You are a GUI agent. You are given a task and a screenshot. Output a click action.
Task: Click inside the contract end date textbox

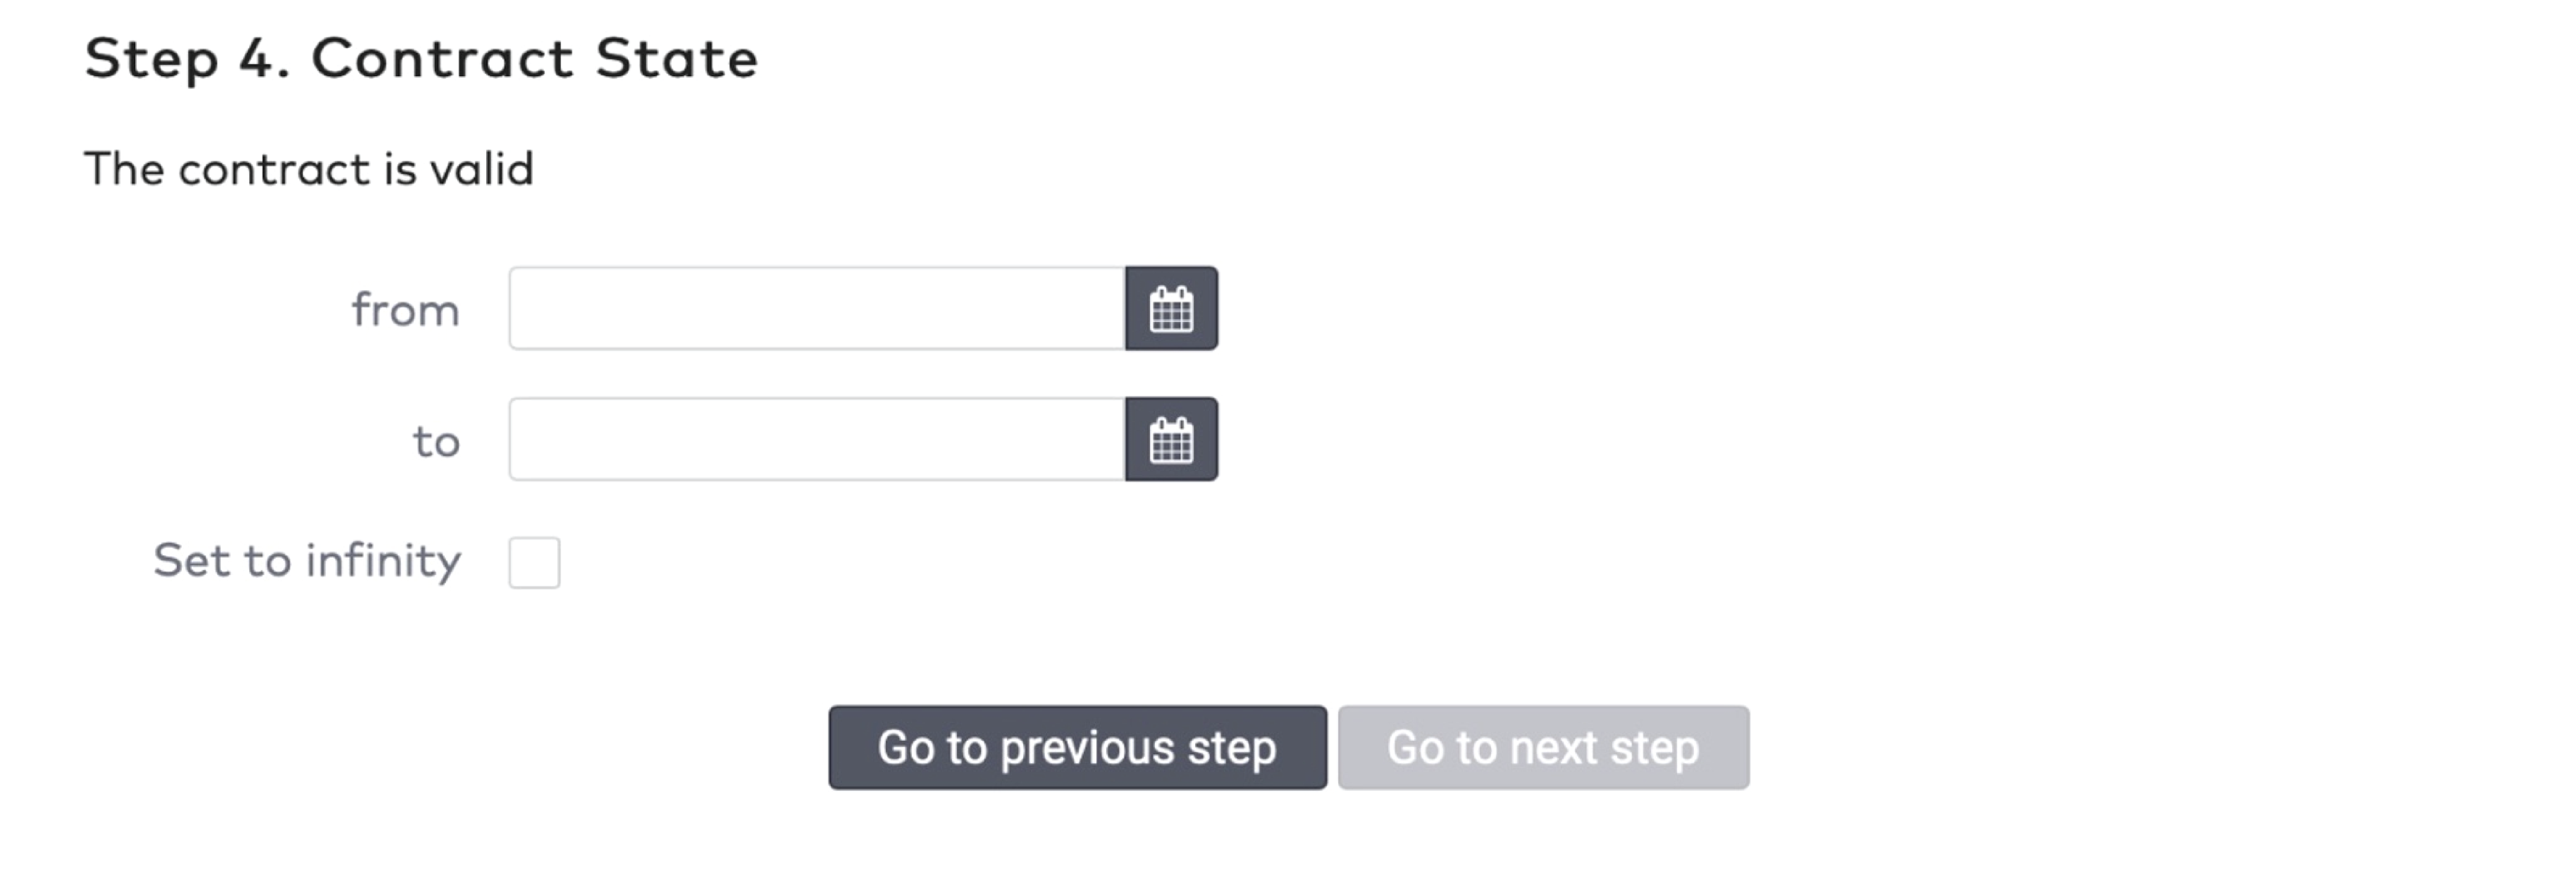point(816,440)
